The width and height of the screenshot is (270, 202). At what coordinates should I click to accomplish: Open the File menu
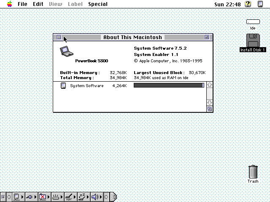tap(22, 4)
